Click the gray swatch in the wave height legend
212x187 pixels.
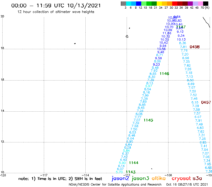point(123,3)
